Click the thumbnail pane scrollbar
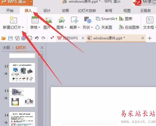The image size is (156, 126). point(40,90)
